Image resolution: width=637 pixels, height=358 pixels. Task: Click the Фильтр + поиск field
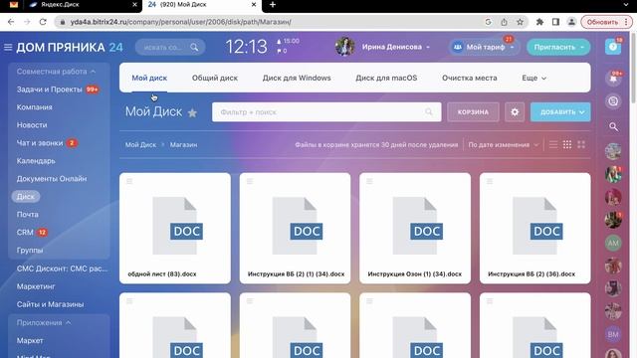[326, 112]
